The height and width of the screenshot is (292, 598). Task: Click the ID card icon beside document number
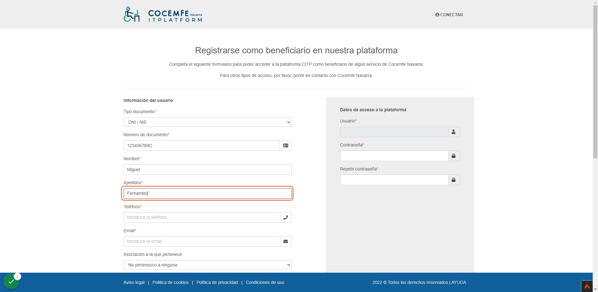tap(286, 146)
